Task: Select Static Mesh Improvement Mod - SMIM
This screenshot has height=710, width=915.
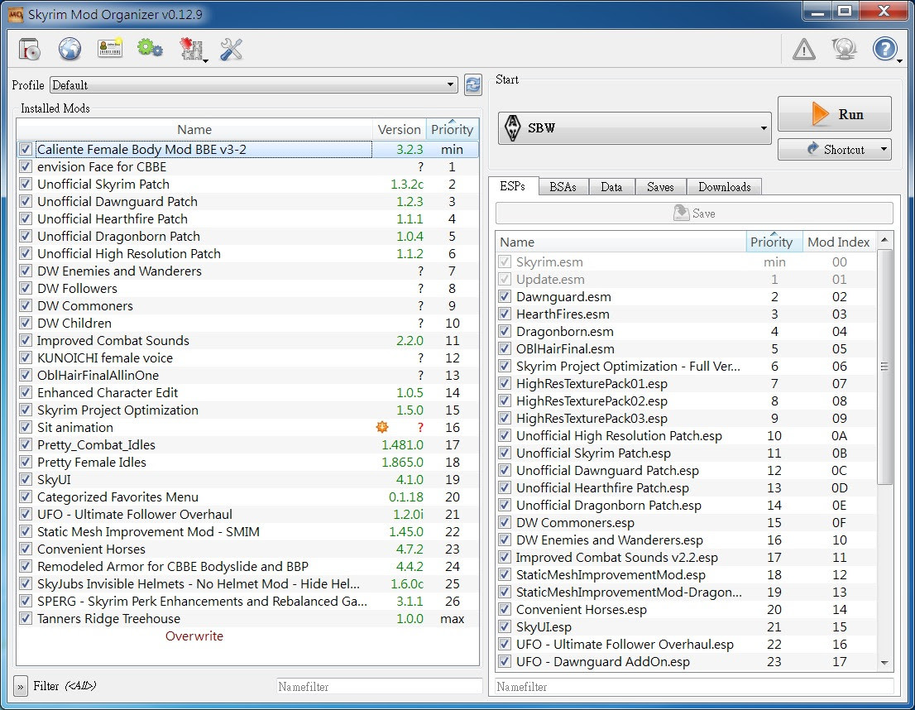Action: [x=248, y=531]
